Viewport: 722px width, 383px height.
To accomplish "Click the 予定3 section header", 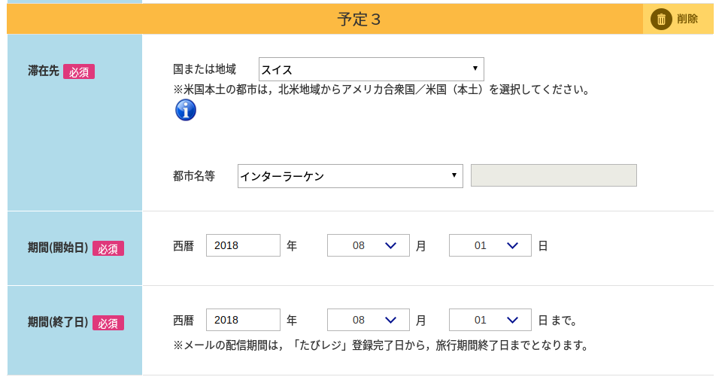I will [359, 20].
